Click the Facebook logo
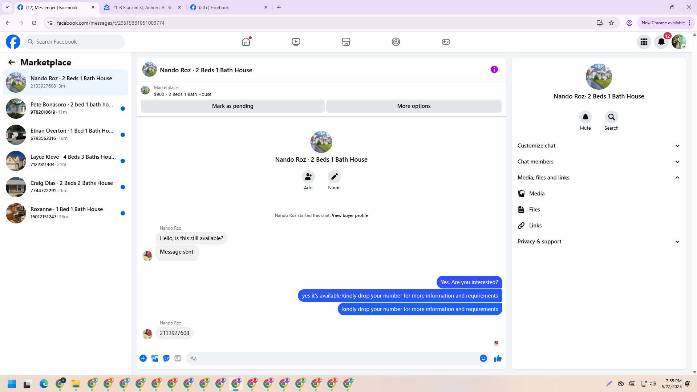The image size is (697, 392). (x=13, y=42)
